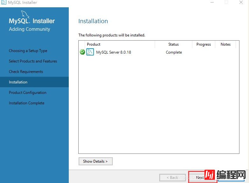This screenshot has height=183, width=249.
Task: Minimize the MySQL Installer window
Action: (x=212, y=2)
